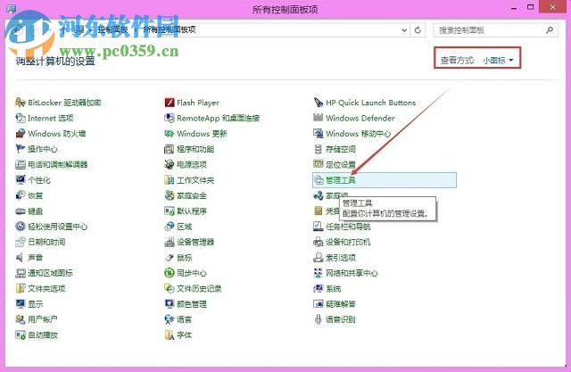Open the 文件夹选项 icon
This screenshot has height=372, width=571.
point(20,288)
